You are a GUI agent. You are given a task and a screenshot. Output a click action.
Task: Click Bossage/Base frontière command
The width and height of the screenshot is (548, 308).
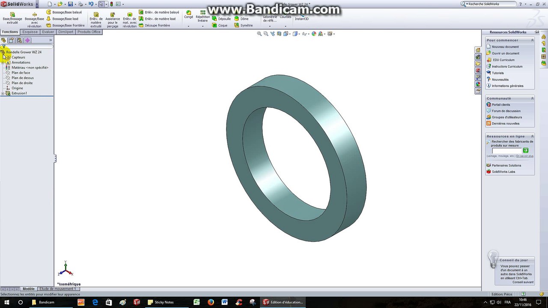pos(66,25)
